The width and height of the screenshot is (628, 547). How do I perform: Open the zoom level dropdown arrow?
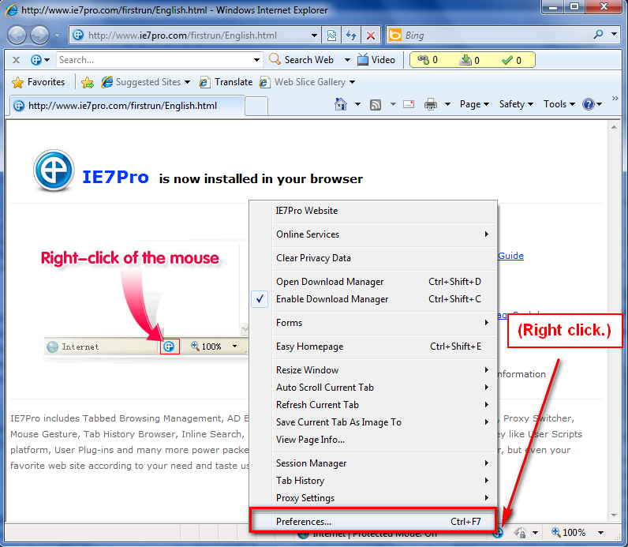pyautogui.click(x=600, y=533)
